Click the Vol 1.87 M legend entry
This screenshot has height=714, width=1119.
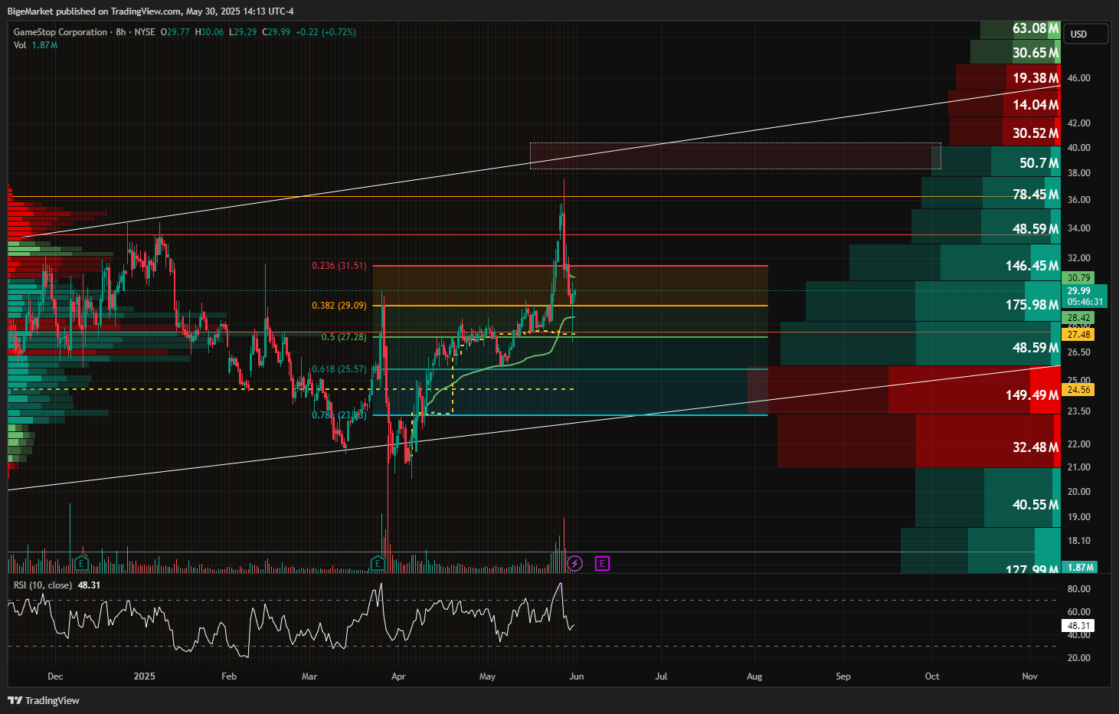tap(35, 45)
